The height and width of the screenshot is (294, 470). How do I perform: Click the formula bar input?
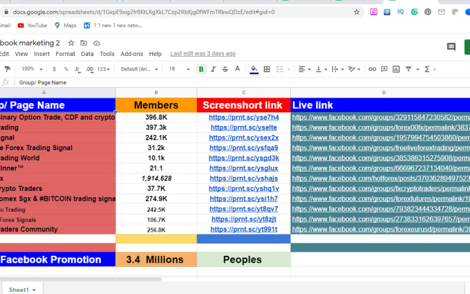point(243,82)
